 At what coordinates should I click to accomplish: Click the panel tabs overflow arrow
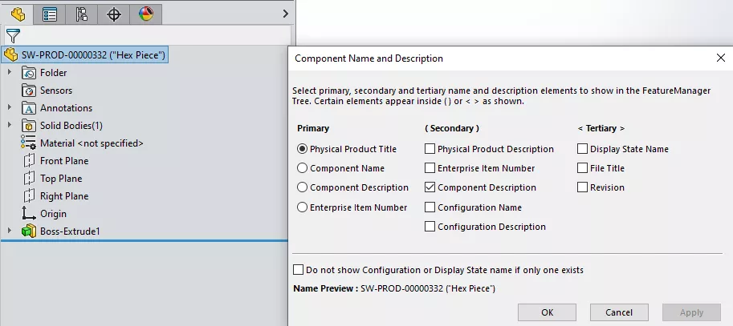click(286, 14)
